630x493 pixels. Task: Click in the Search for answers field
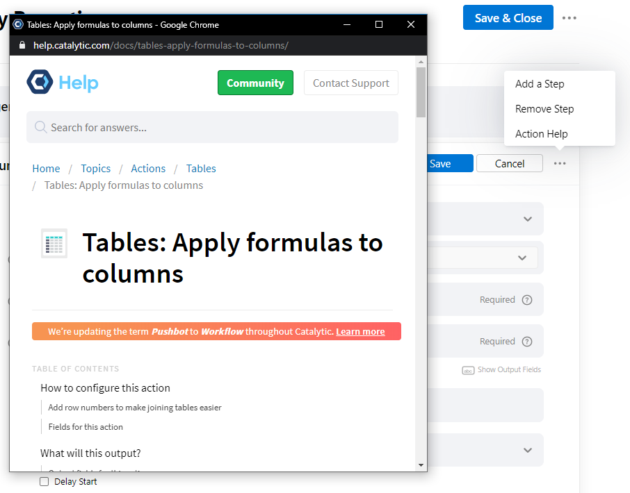212,127
